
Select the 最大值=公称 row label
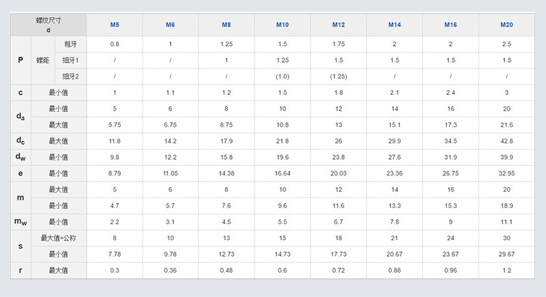[58, 238]
